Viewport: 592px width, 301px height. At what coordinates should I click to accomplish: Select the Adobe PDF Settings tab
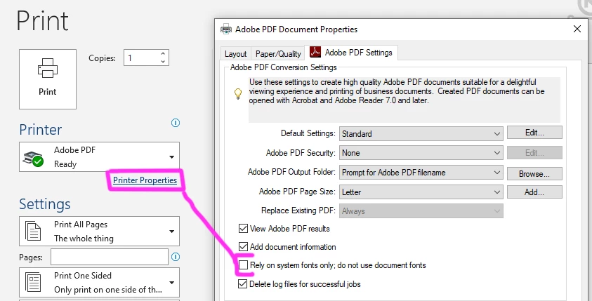coord(351,53)
